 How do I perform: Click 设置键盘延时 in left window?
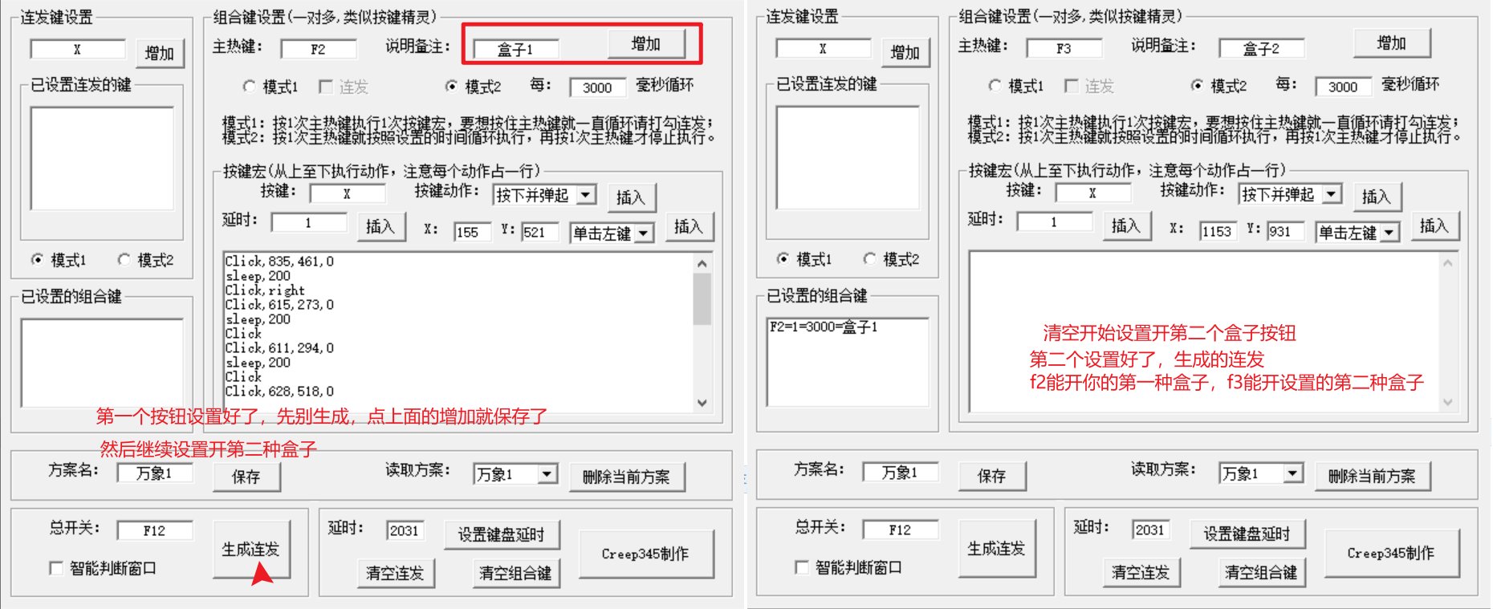tap(502, 534)
